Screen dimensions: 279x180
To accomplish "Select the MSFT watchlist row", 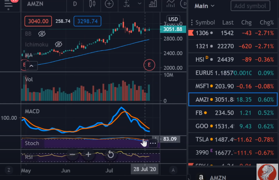I will (x=233, y=86).
